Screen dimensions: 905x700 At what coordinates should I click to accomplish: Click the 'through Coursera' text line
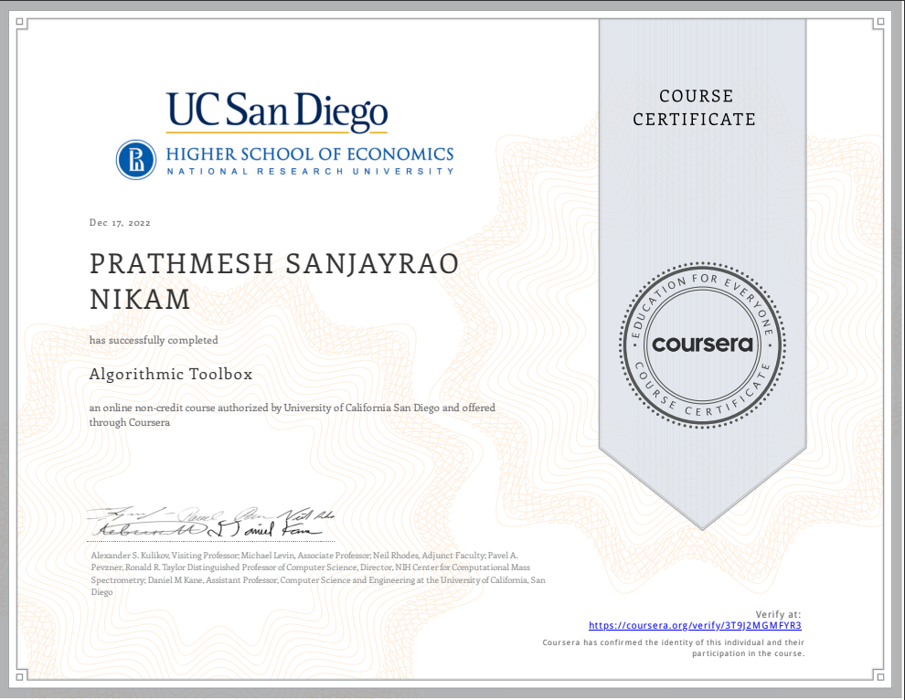[129, 422]
